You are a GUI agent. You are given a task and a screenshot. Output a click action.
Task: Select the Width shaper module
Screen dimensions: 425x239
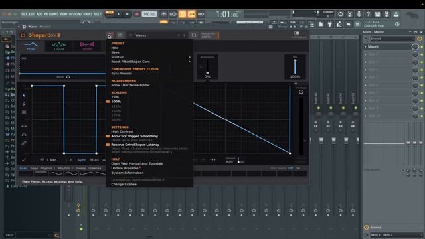coord(87,46)
